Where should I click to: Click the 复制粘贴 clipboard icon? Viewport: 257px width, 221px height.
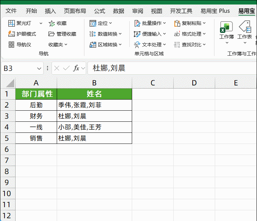click(177, 23)
